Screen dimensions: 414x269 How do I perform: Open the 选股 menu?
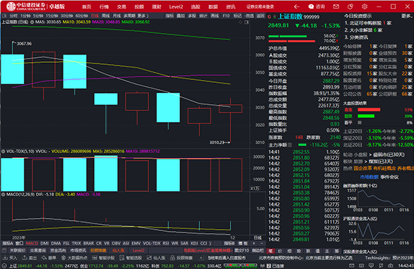[x=195, y=7]
